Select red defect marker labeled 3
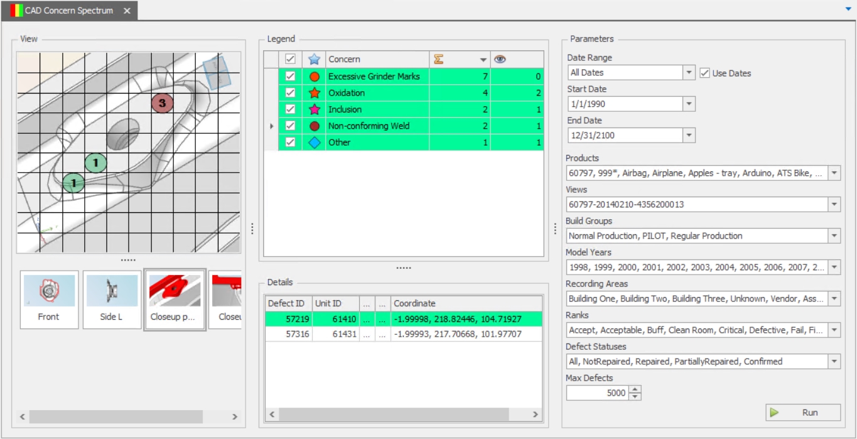Image resolution: width=857 pixels, height=439 pixels. (x=162, y=103)
